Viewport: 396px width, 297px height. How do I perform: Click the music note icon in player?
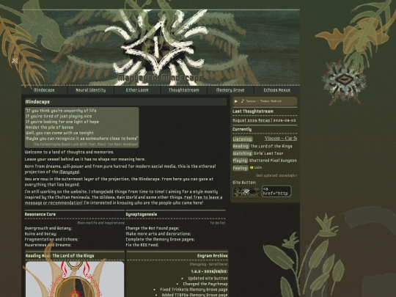click(x=243, y=101)
